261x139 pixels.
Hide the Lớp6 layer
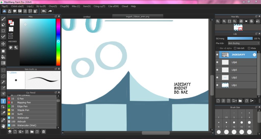click(x=217, y=62)
